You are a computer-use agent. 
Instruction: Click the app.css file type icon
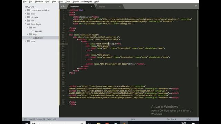32,31
